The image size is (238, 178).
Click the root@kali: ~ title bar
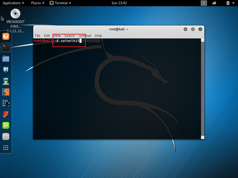(119, 29)
